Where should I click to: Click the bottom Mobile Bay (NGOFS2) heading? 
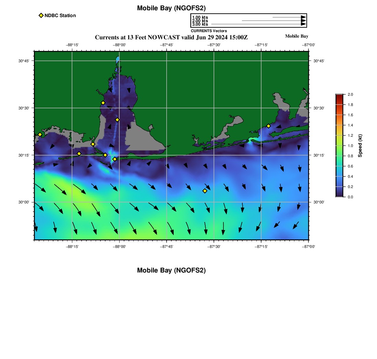(171, 270)
